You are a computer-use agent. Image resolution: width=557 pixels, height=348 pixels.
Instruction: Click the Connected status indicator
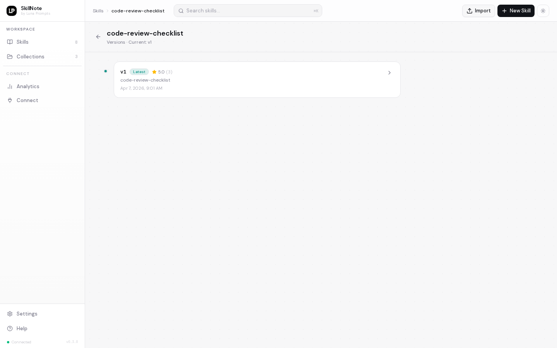(19, 342)
